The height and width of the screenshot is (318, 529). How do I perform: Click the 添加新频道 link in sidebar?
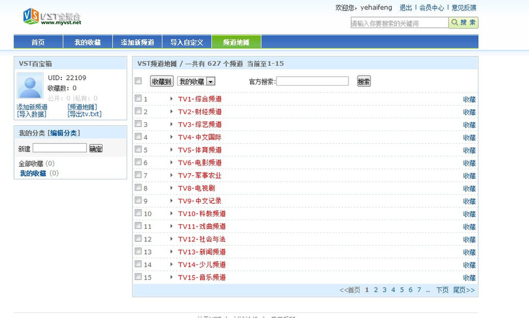[x=32, y=107]
